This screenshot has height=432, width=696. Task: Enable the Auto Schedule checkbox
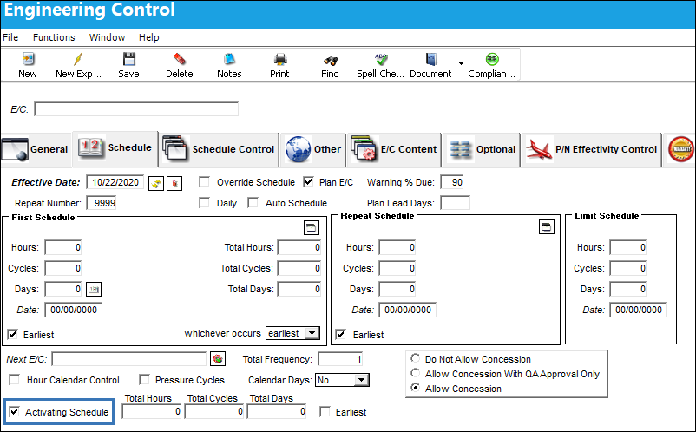[x=253, y=203]
